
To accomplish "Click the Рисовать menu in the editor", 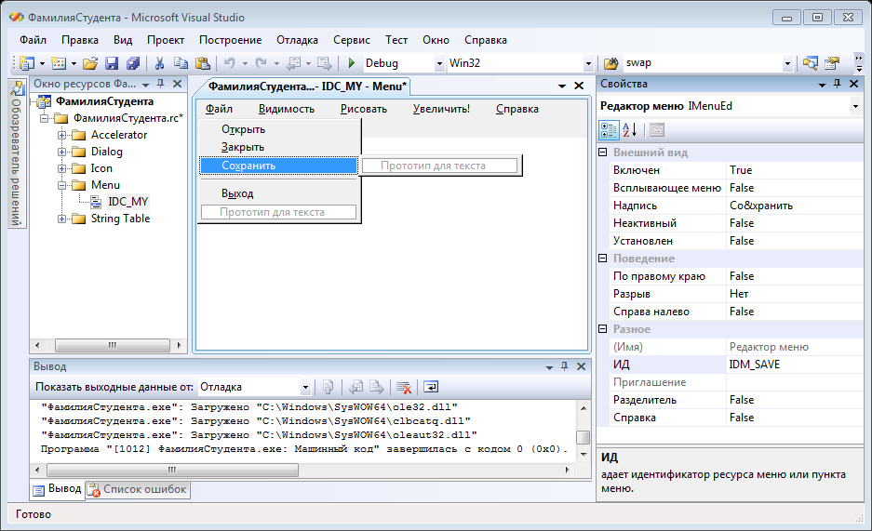I will (x=364, y=109).
